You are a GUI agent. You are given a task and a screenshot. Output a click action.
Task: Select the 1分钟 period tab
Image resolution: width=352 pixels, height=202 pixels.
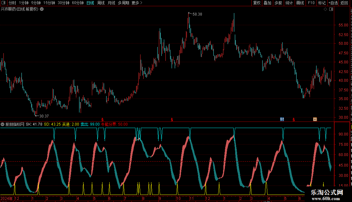click(x=24, y=3)
